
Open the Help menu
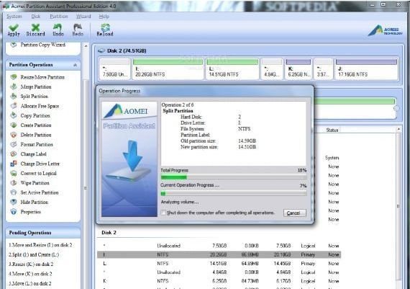104,17
